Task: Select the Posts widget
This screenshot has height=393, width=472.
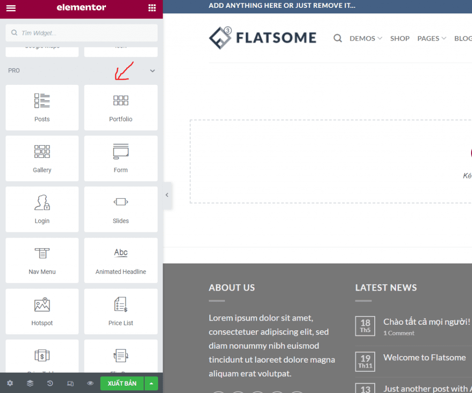Action: click(x=42, y=107)
